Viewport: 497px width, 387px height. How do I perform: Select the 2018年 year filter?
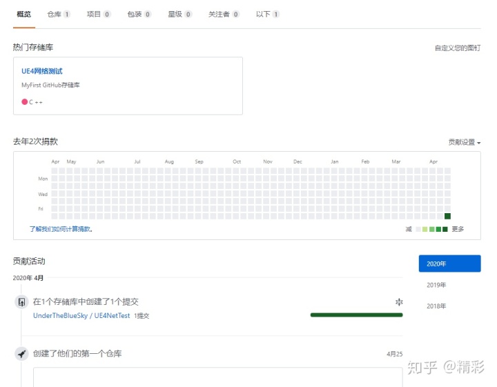[x=436, y=306]
